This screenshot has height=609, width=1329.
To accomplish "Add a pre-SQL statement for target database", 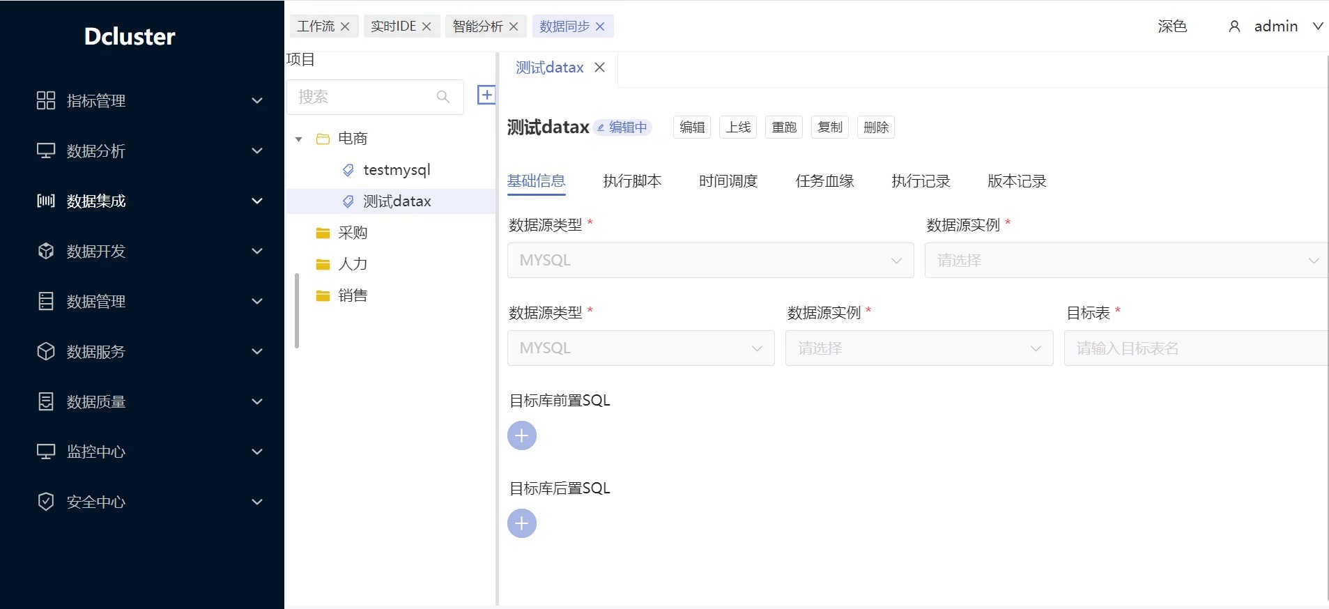I will (x=521, y=436).
